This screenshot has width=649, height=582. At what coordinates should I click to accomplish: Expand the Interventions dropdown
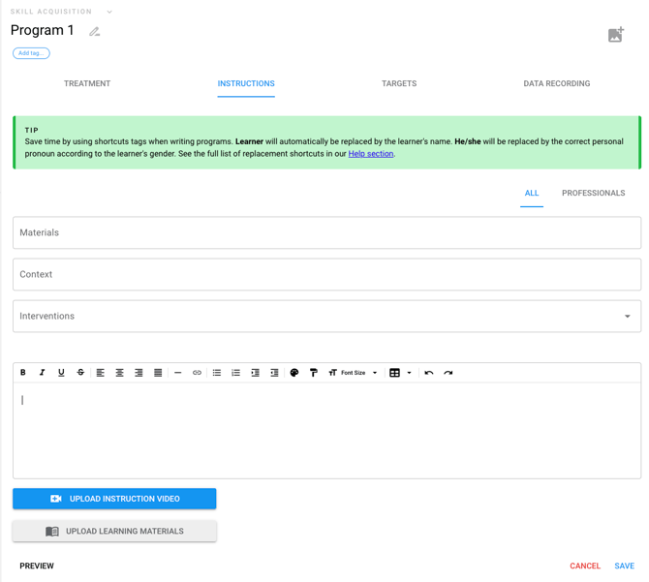pyautogui.click(x=627, y=317)
